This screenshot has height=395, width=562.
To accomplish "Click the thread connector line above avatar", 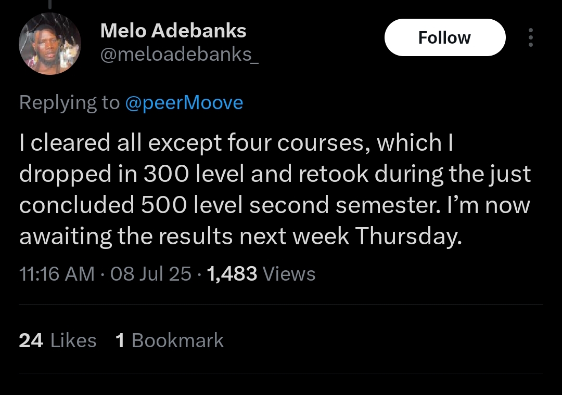I will (x=50, y=4).
